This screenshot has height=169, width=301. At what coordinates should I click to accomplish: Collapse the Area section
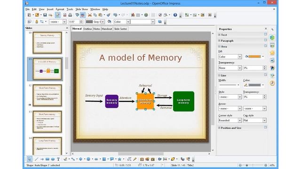219,46
